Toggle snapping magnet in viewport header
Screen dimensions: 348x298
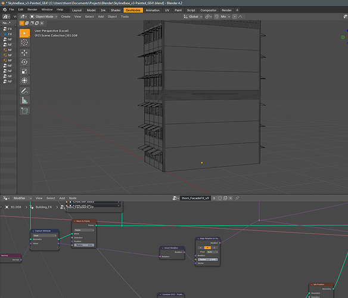(217, 17)
